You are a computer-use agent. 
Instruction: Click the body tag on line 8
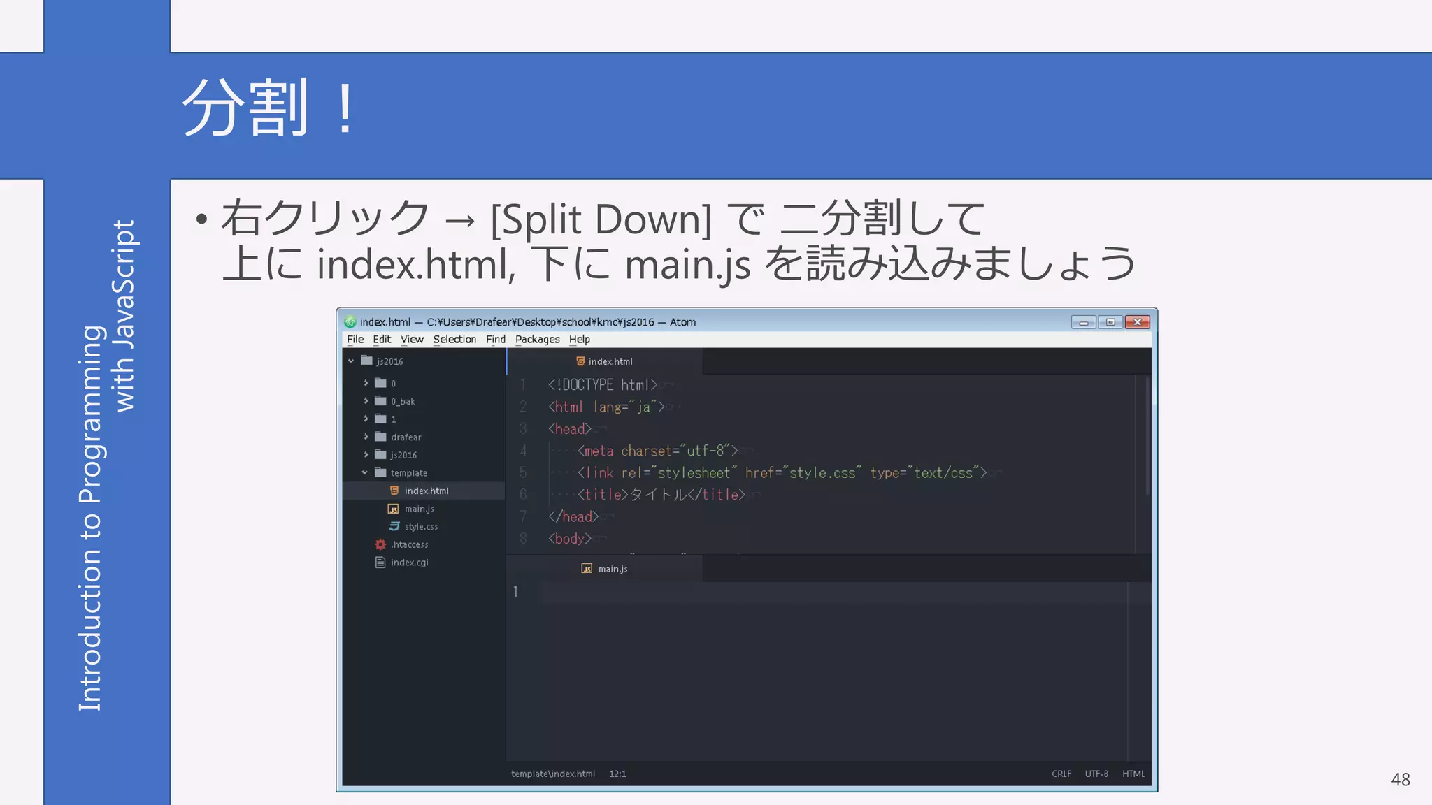coord(570,539)
